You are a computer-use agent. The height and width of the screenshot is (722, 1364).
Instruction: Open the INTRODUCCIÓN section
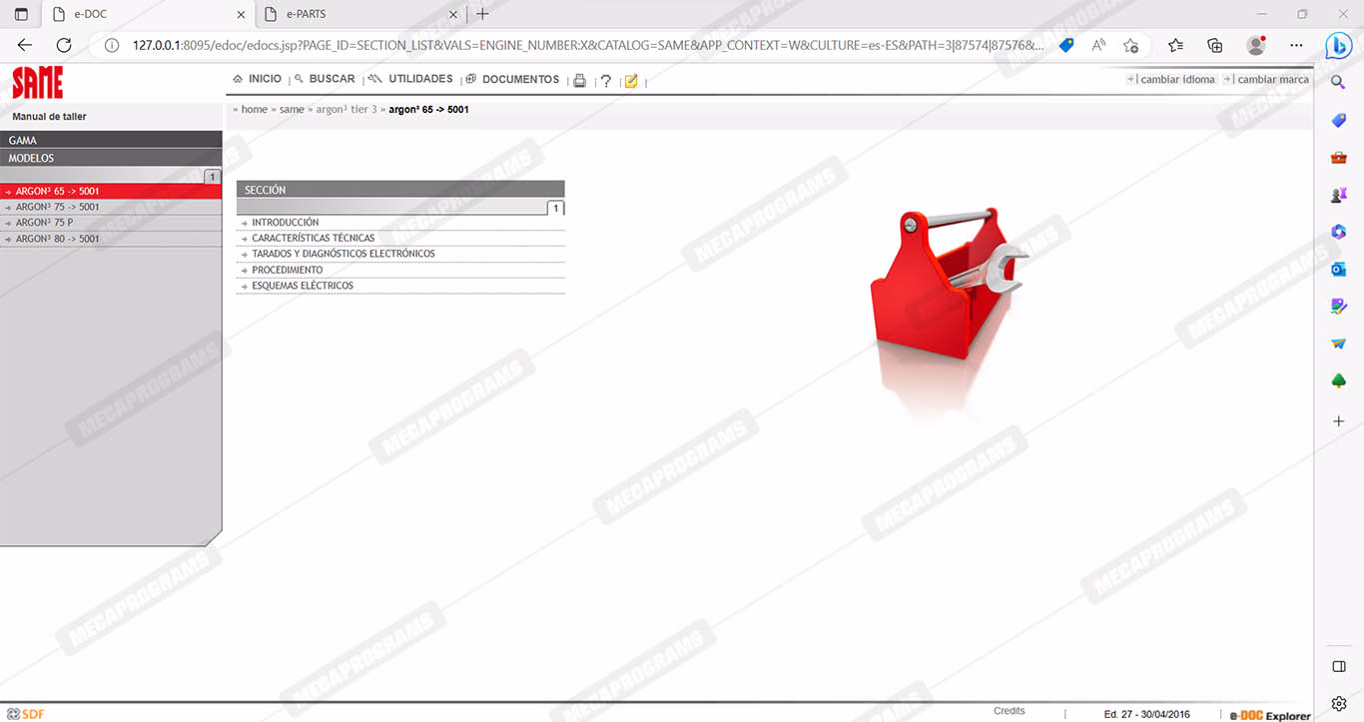(x=286, y=223)
